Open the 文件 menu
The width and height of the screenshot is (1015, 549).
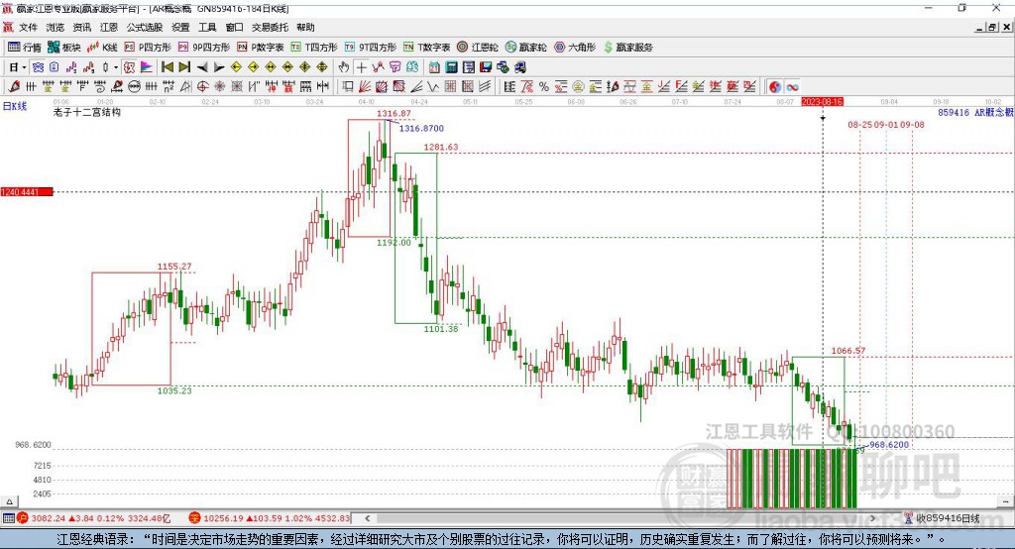click(28, 27)
